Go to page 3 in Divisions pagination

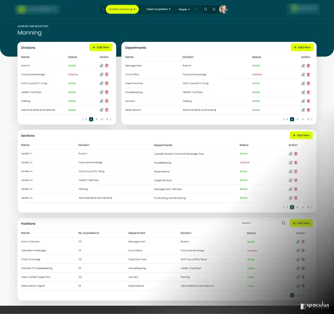pyautogui.click(x=97, y=119)
